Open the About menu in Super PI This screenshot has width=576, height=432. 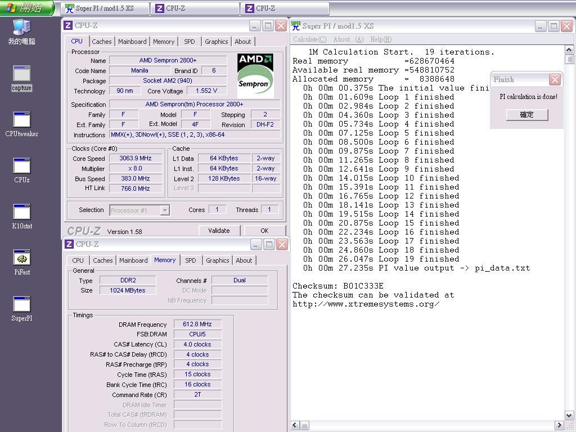click(x=348, y=39)
